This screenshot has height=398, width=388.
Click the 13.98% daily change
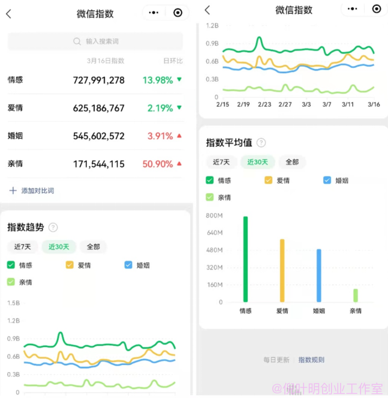(158, 80)
